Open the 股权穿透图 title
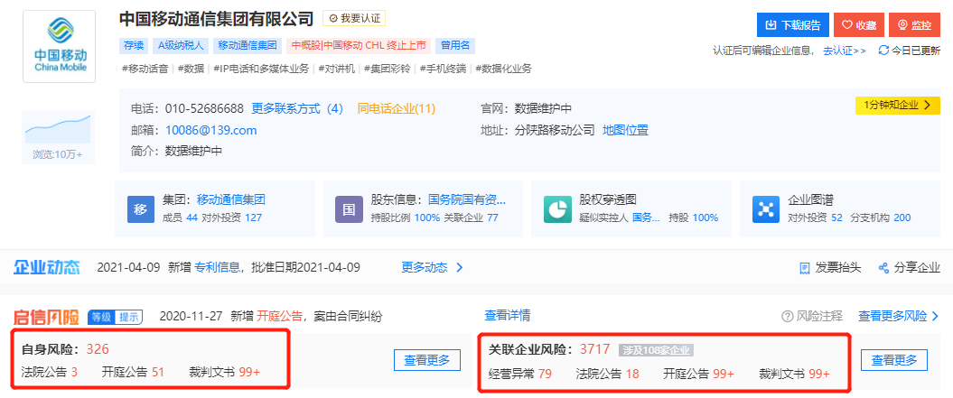 coord(608,199)
